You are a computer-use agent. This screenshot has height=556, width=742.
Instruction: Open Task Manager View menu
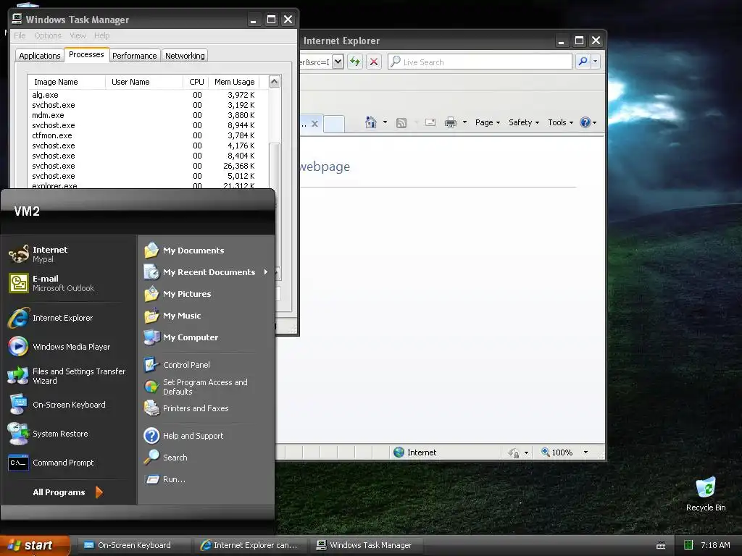click(78, 35)
